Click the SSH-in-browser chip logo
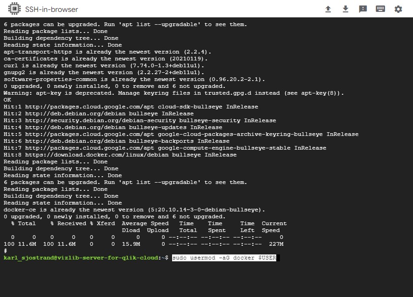The image size is (413, 297). (15, 9)
